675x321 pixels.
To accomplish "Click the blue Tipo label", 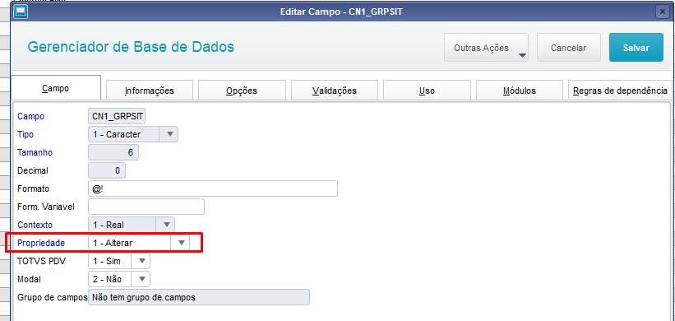I will [25, 134].
